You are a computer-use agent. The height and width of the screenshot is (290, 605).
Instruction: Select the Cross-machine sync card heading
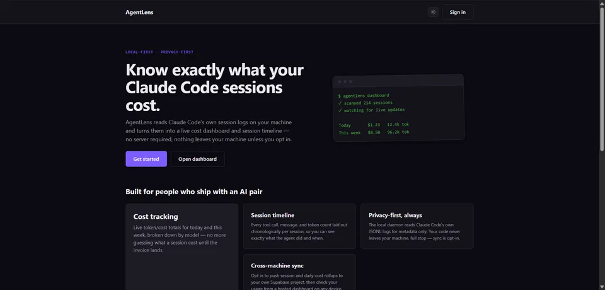[x=277, y=265]
